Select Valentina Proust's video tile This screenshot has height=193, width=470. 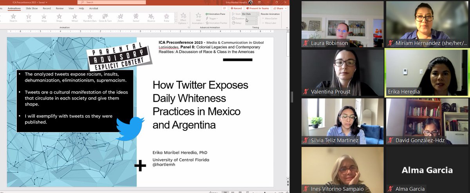(x=342, y=73)
